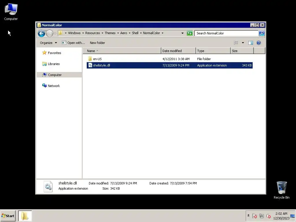Select Libraries in navigation pane
This screenshot has height=222, width=296.
point(53,64)
